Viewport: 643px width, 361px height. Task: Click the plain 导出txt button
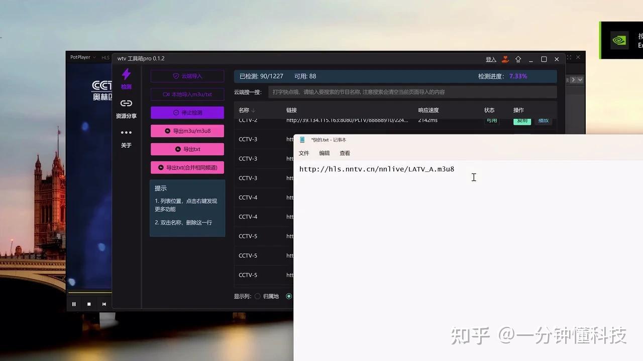click(187, 149)
